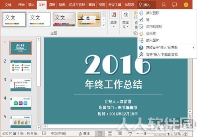The image size is (197, 137).
Task: Click the 中文(中国) language indicator
Action: (58, 133)
